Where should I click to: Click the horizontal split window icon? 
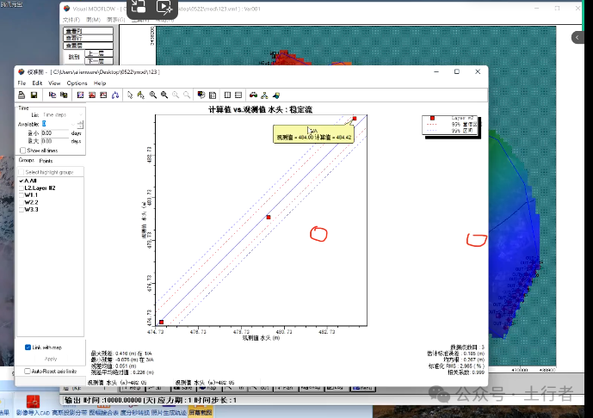(238, 95)
